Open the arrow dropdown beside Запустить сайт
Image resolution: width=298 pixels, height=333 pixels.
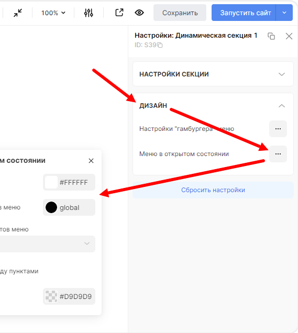pyautogui.click(x=284, y=13)
